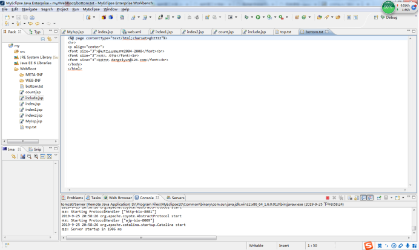Open the File menu
419x250 pixels.
(x=5, y=9)
